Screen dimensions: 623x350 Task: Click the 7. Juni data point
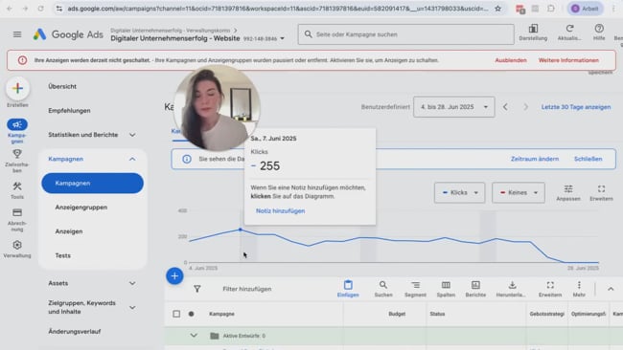pos(241,230)
